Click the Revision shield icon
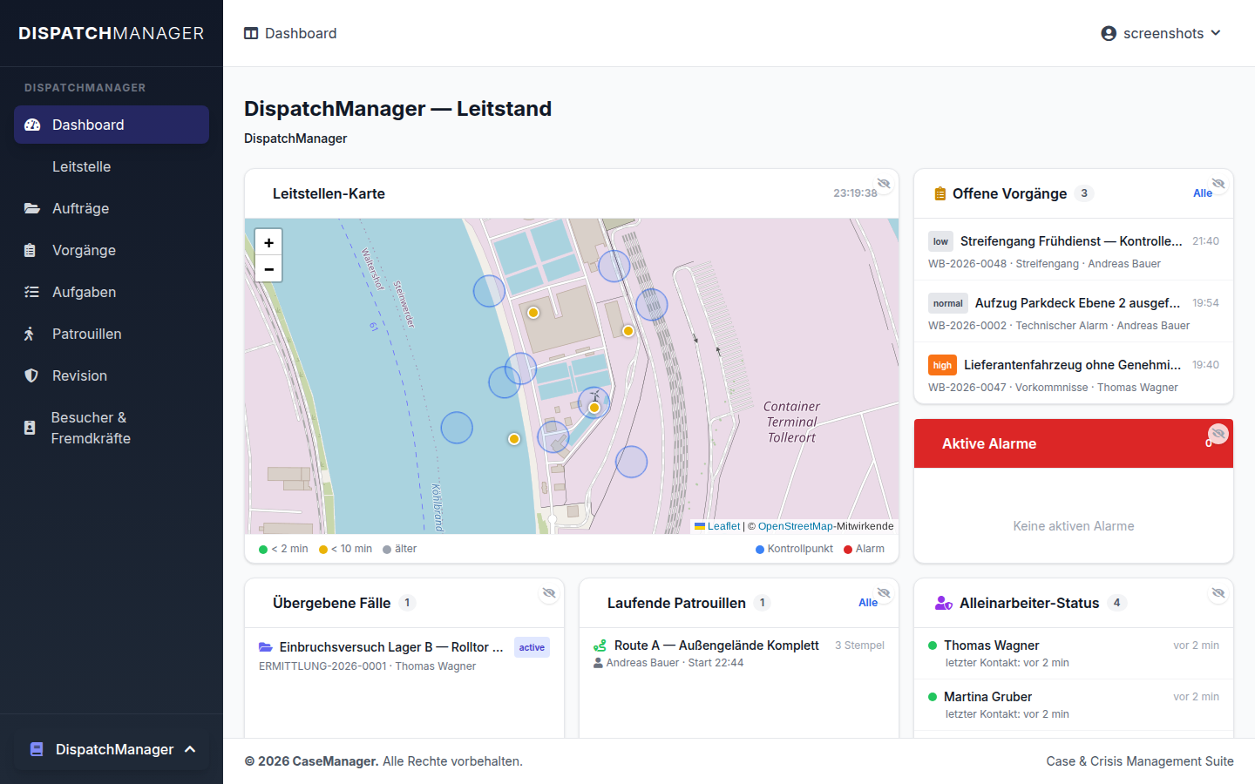Screen dimensions: 1255x784 (x=31, y=375)
